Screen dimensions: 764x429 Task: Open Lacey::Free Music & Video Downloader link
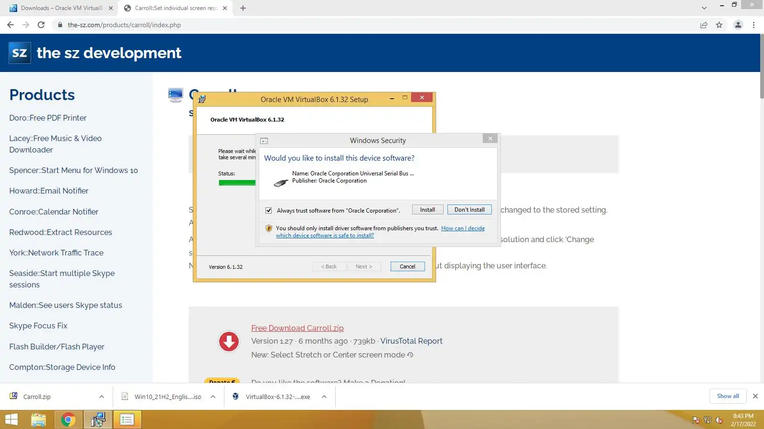[55, 144]
